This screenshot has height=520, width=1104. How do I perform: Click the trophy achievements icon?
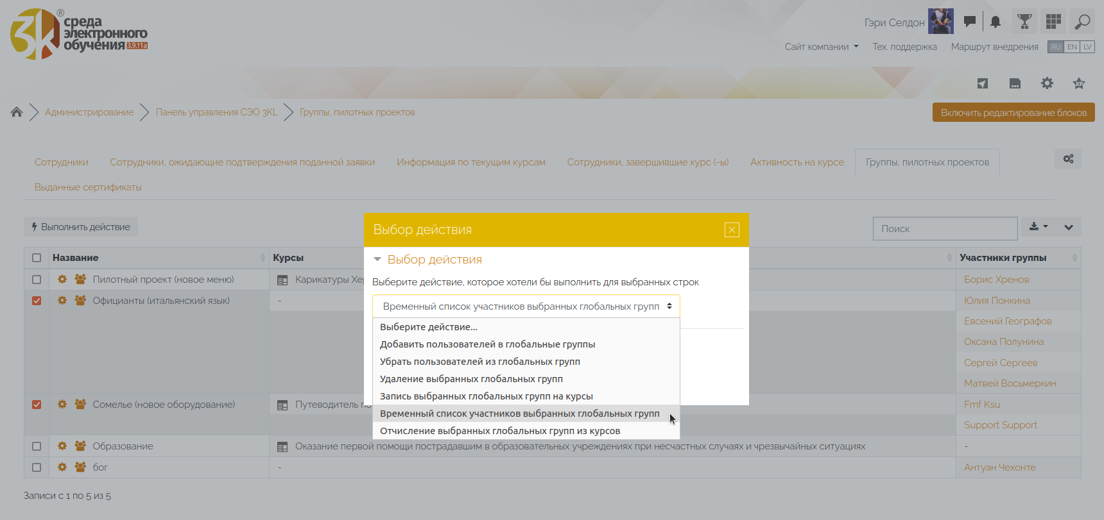pos(1024,22)
